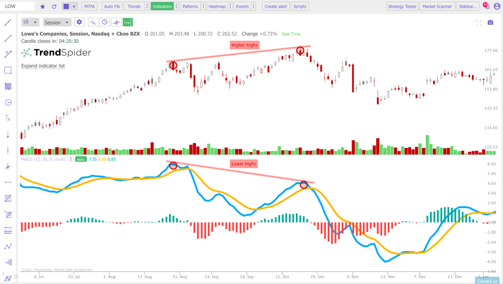Image resolution: width=503 pixels, height=284 pixels.
Task: Open the Session timeframe dropdown
Action: [x=57, y=23]
